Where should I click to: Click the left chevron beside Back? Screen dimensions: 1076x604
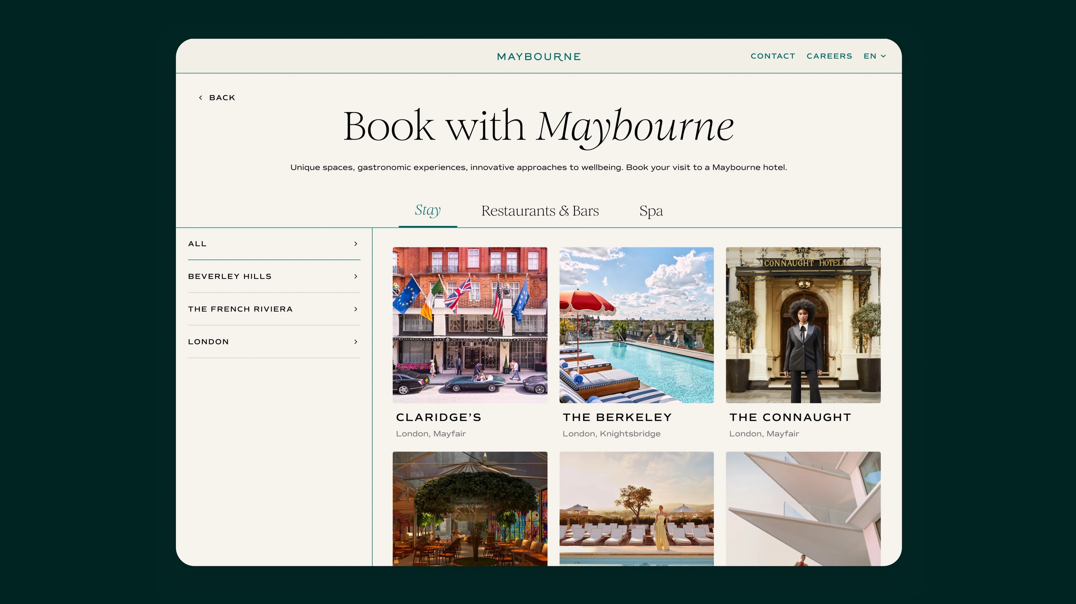tap(200, 97)
